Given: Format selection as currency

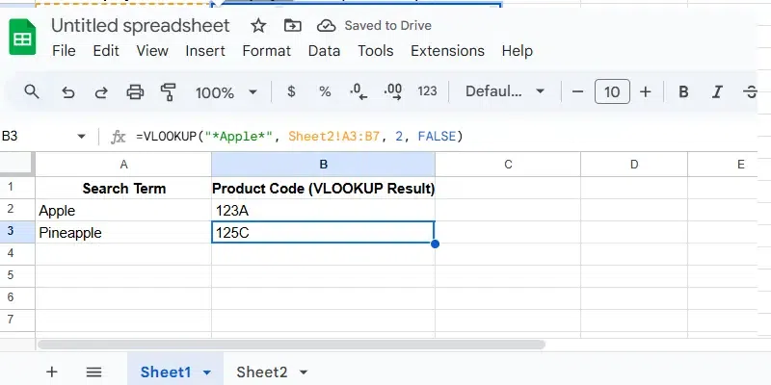Looking at the screenshot, I should [291, 92].
